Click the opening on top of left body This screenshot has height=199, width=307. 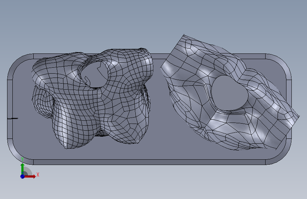pyautogui.click(x=95, y=75)
